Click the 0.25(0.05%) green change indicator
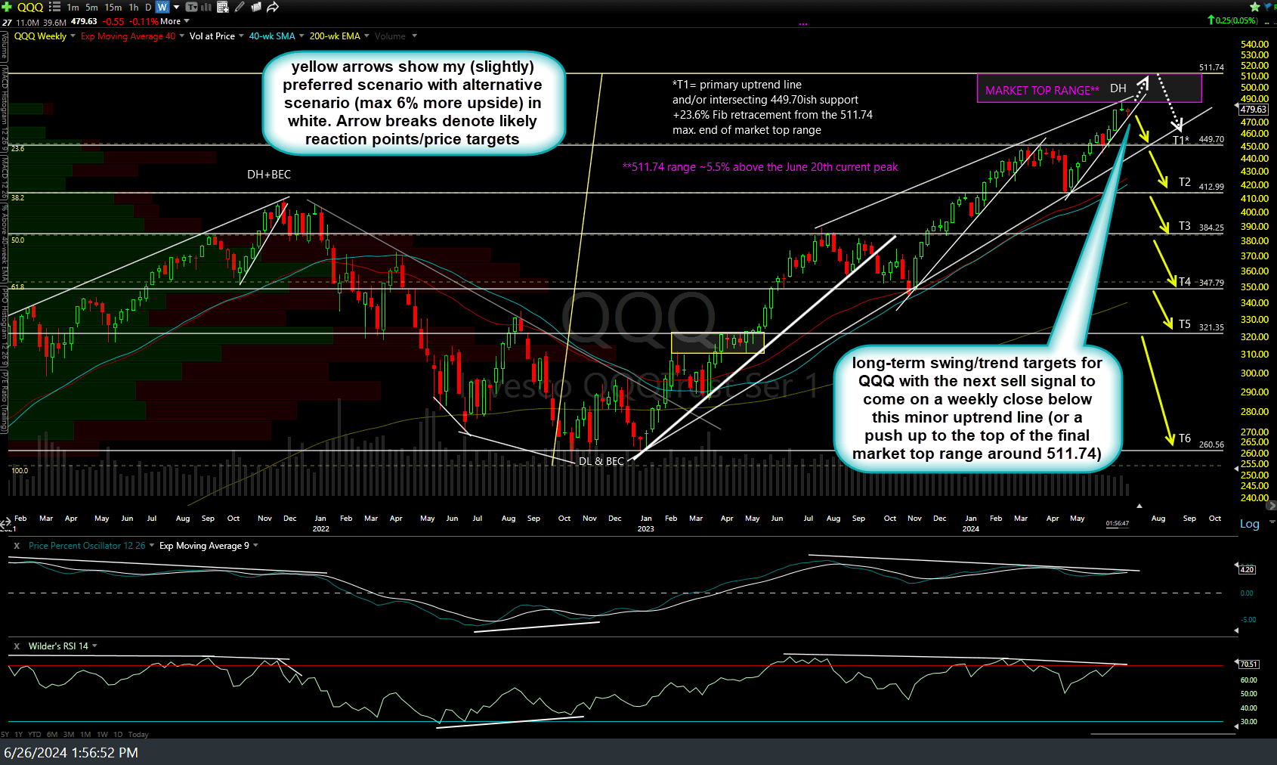Viewport: 1277px width, 765px height. point(1233,20)
